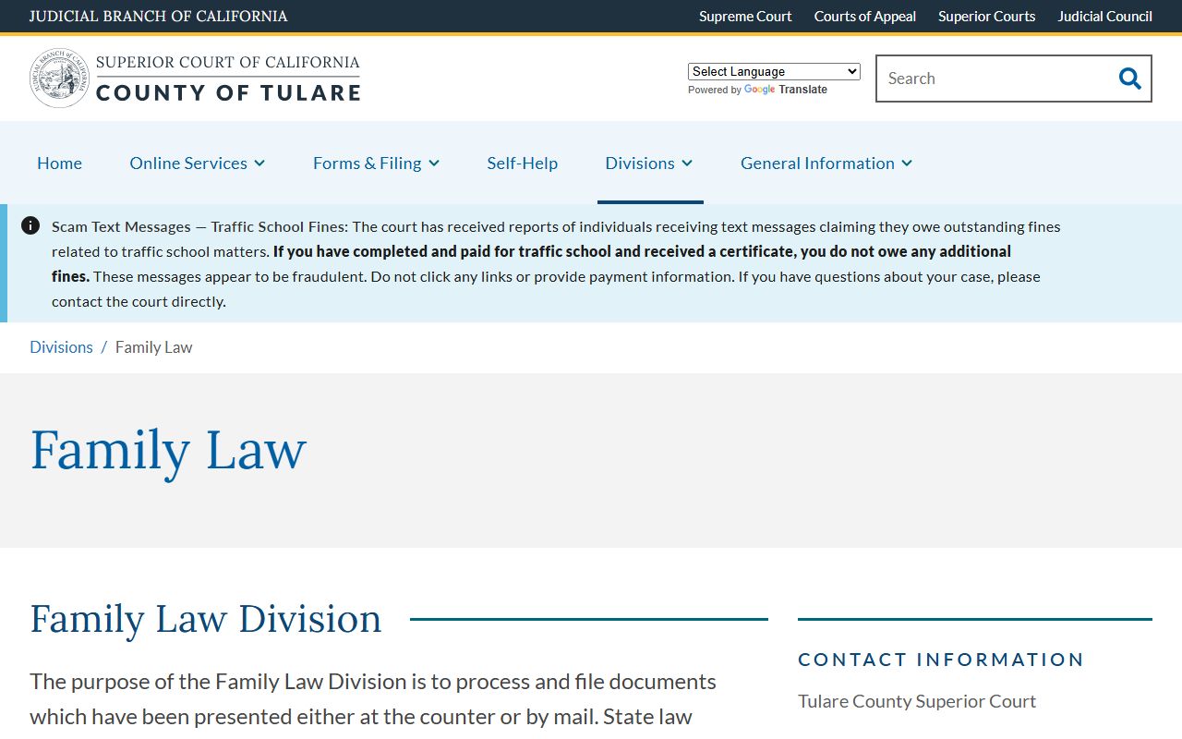This screenshot has height=739, width=1182.
Task: Open the Supreme Court link
Action: coord(745,16)
